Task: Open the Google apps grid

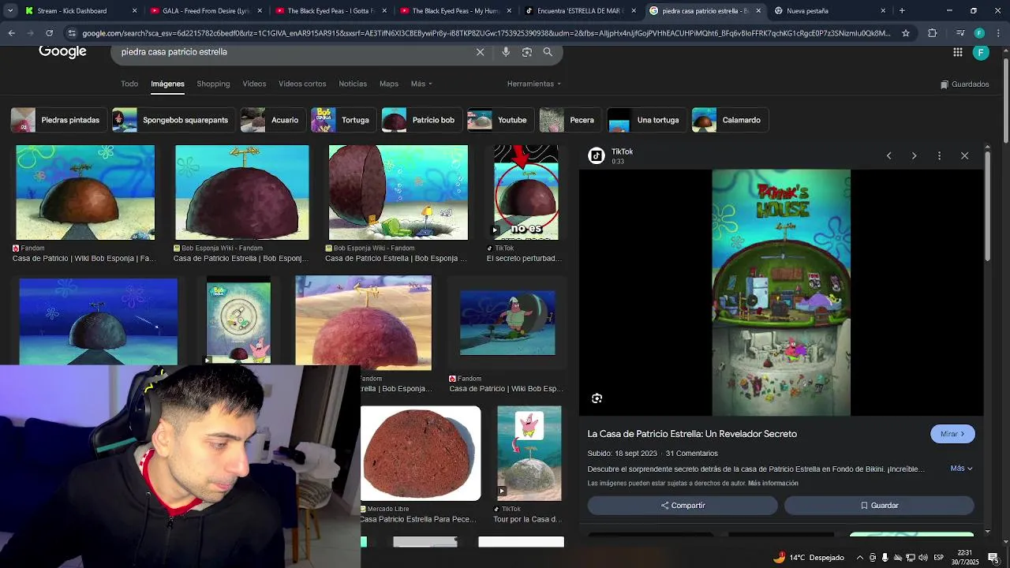Action: point(957,52)
